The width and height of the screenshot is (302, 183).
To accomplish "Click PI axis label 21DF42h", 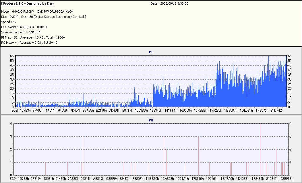I will [x=277, y=110].
